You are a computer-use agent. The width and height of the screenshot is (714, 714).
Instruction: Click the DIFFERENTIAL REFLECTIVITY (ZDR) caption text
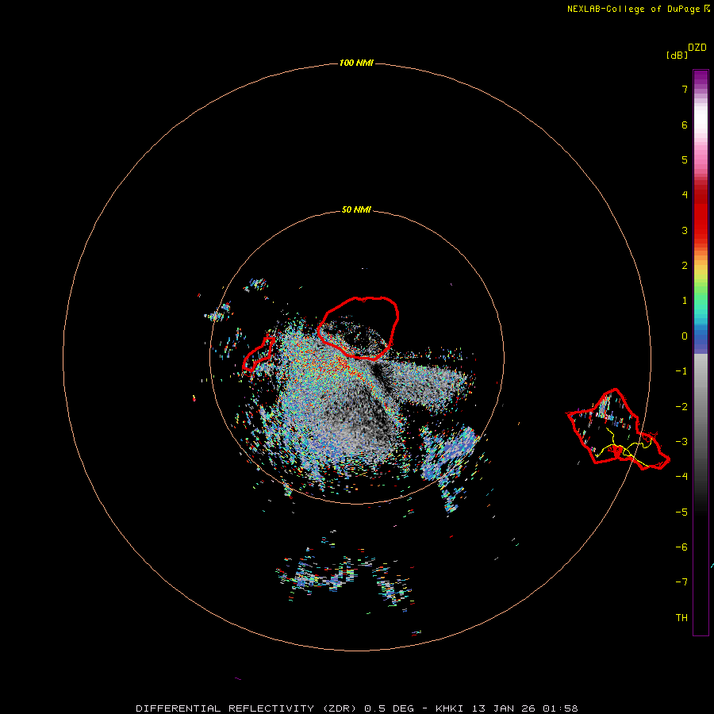coord(246,708)
